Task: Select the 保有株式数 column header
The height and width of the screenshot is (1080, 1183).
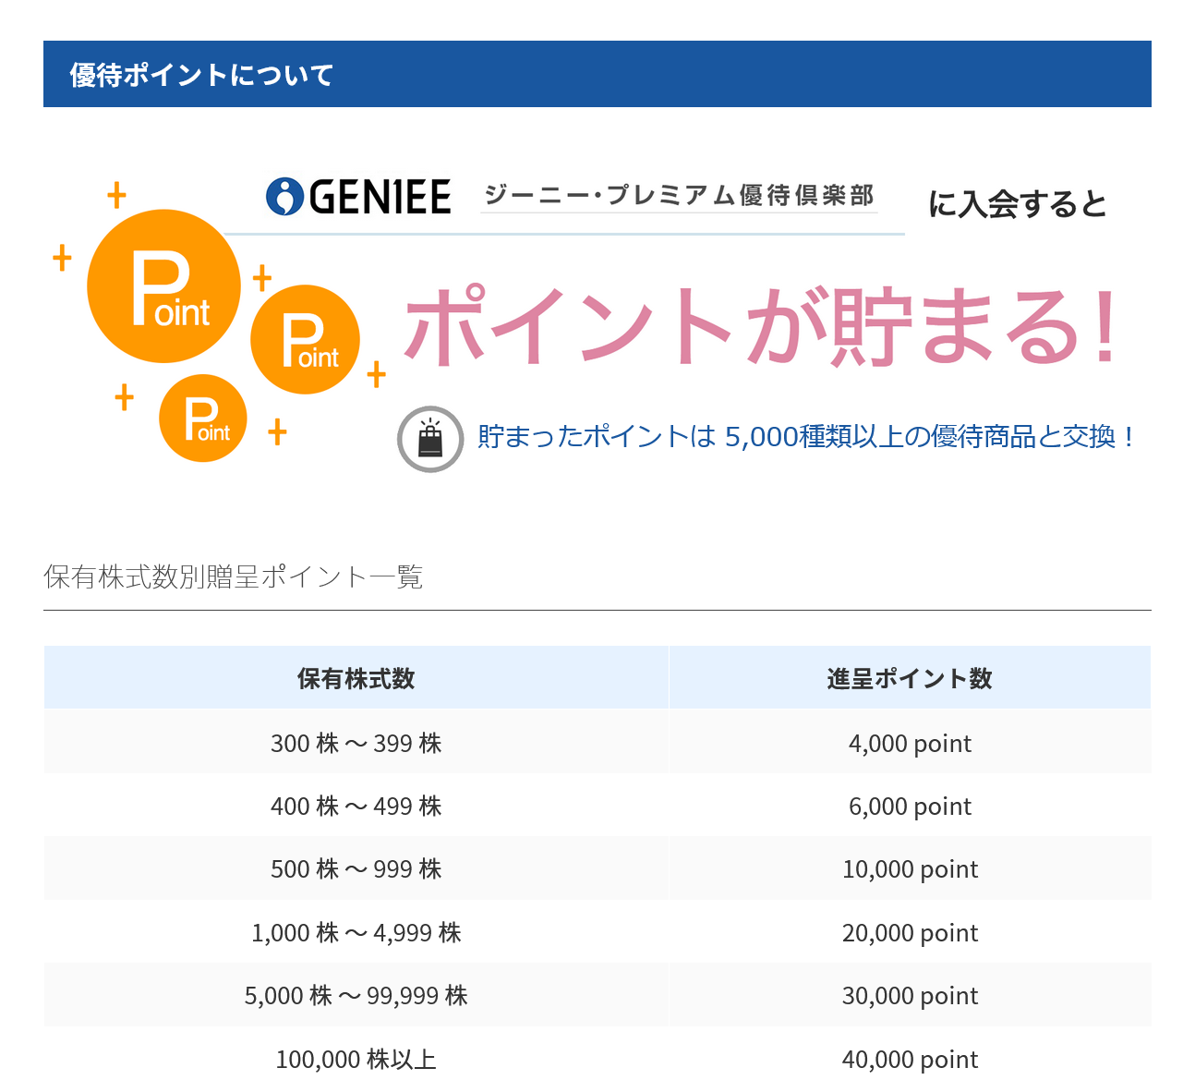Action: tap(356, 678)
